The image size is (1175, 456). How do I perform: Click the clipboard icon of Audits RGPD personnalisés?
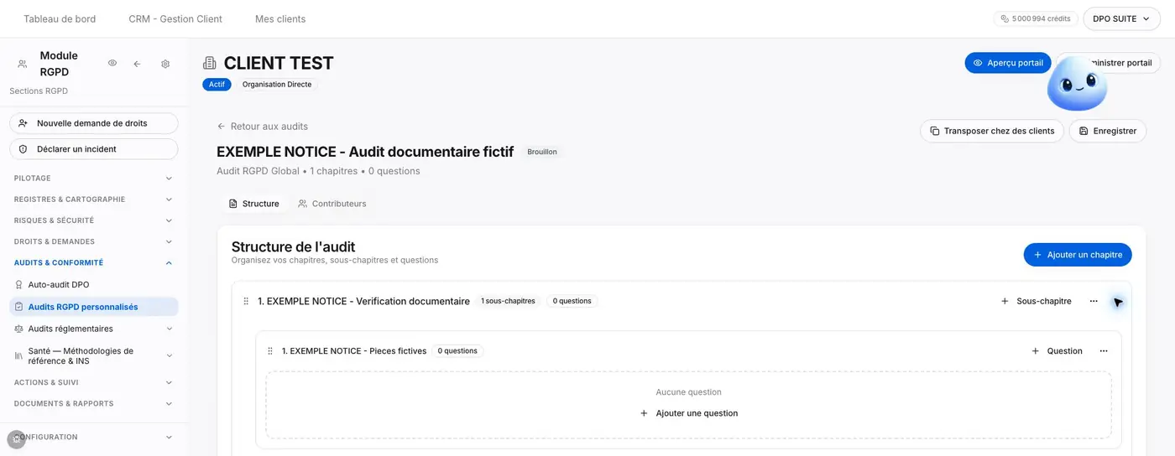[x=19, y=307]
